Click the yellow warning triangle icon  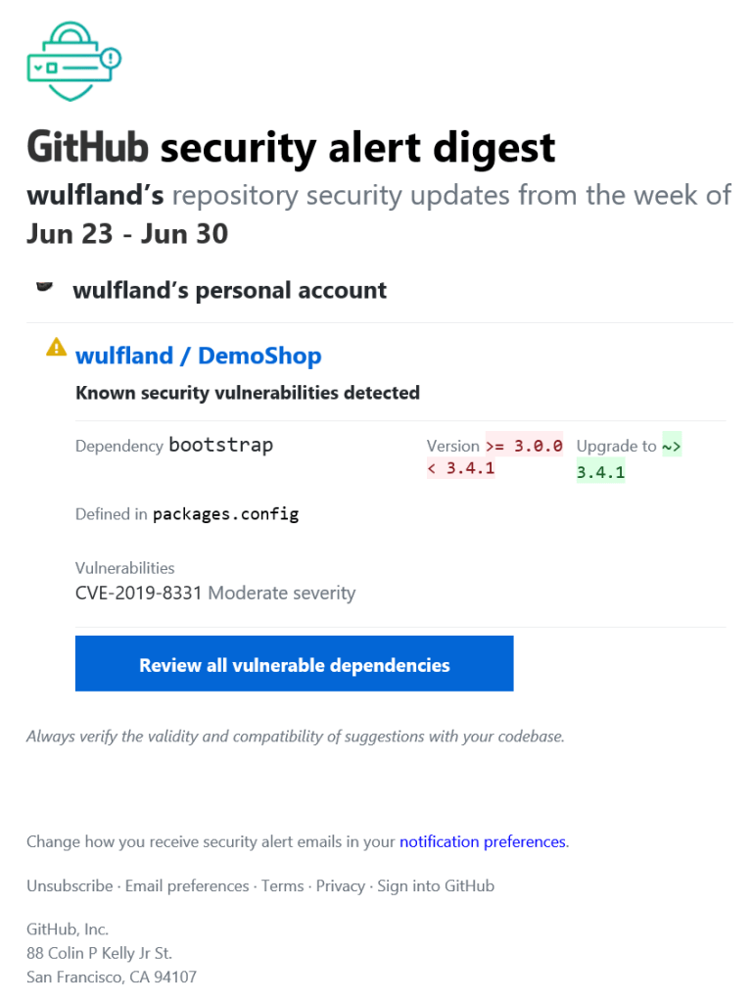(x=56, y=347)
